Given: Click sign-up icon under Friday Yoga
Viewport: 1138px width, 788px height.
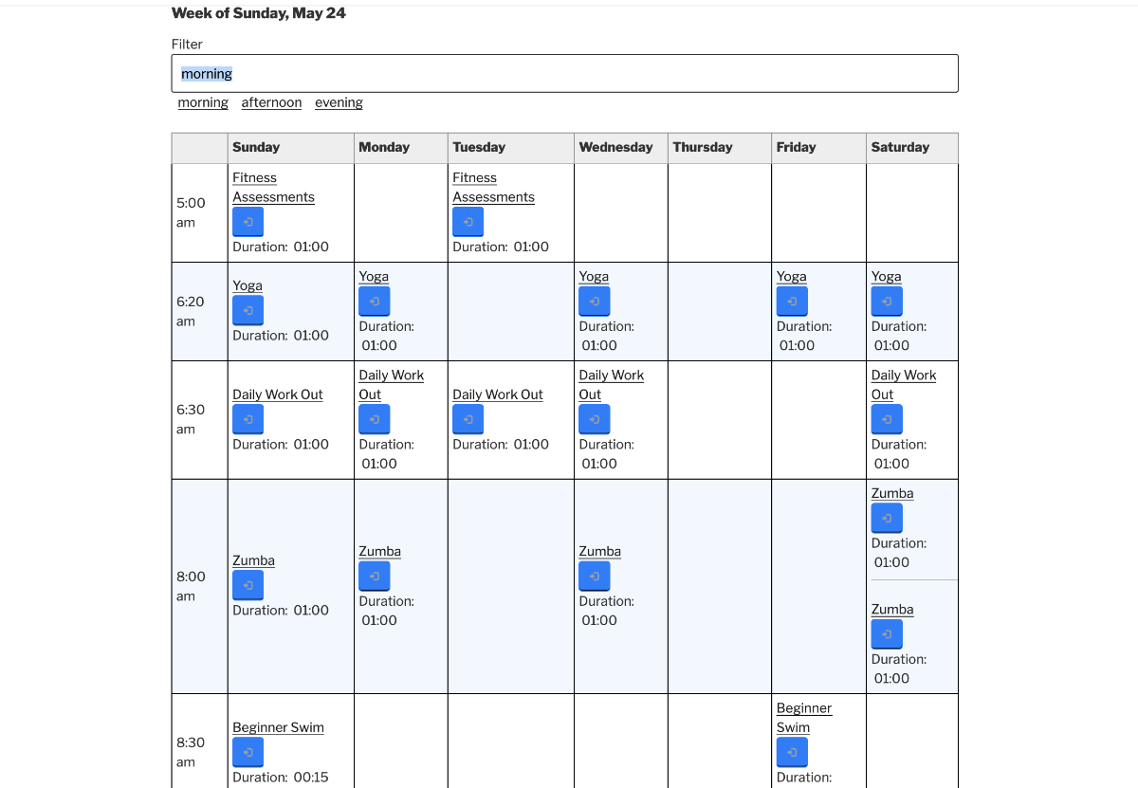Looking at the screenshot, I should [792, 302].
